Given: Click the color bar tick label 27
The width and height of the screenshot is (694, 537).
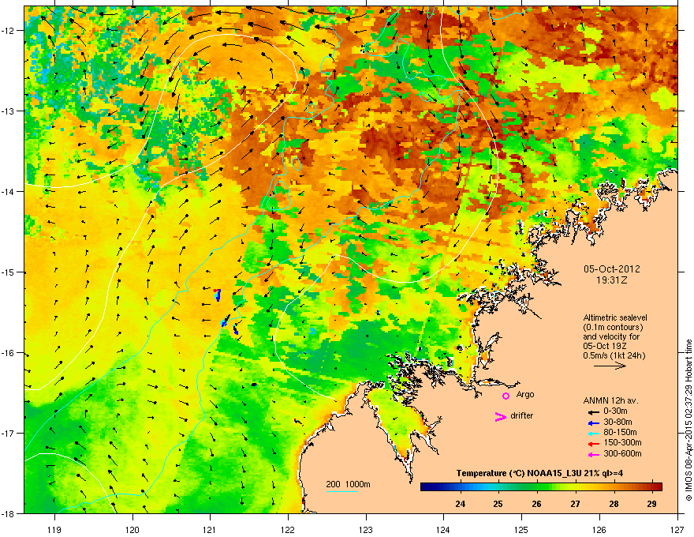Looking at the screenshot, I should (x=575, y=504).
